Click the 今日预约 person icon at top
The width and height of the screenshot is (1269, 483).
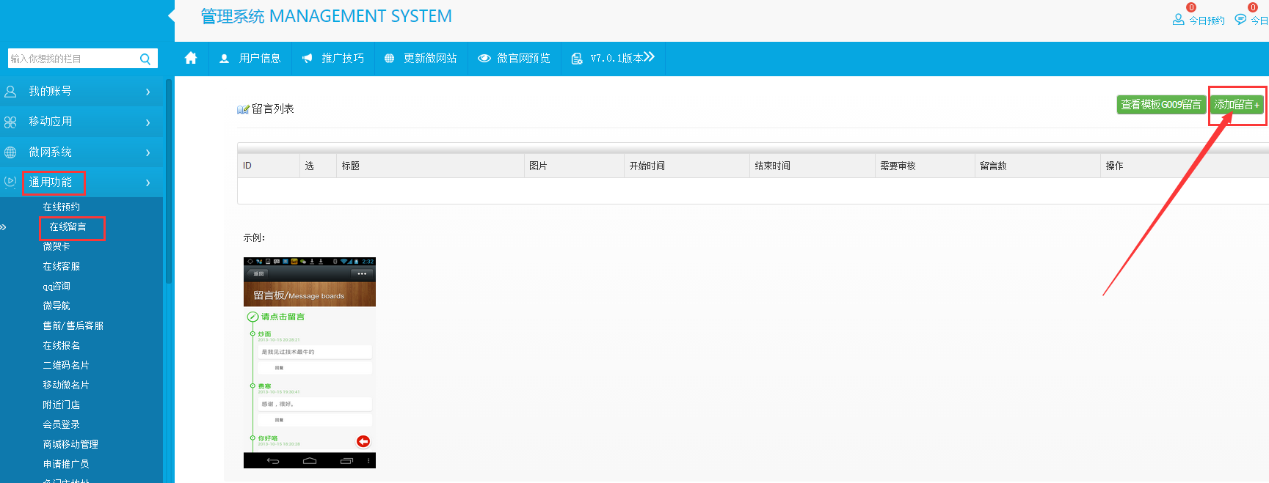(x=1178, y=20)
